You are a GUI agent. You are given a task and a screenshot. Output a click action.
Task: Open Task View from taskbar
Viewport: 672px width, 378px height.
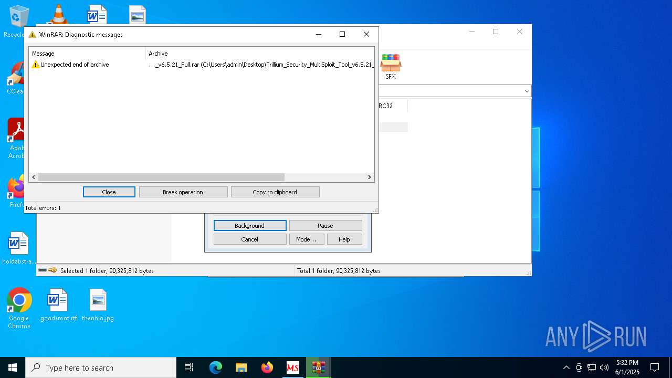[x=189, y=367]
